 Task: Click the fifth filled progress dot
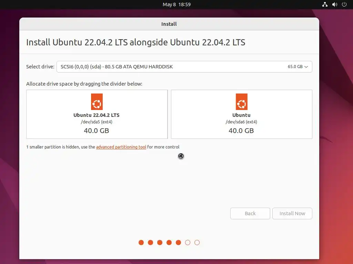(178, 242)
